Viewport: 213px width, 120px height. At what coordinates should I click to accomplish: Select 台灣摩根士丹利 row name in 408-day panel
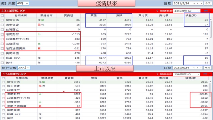(x=17, y=39)
